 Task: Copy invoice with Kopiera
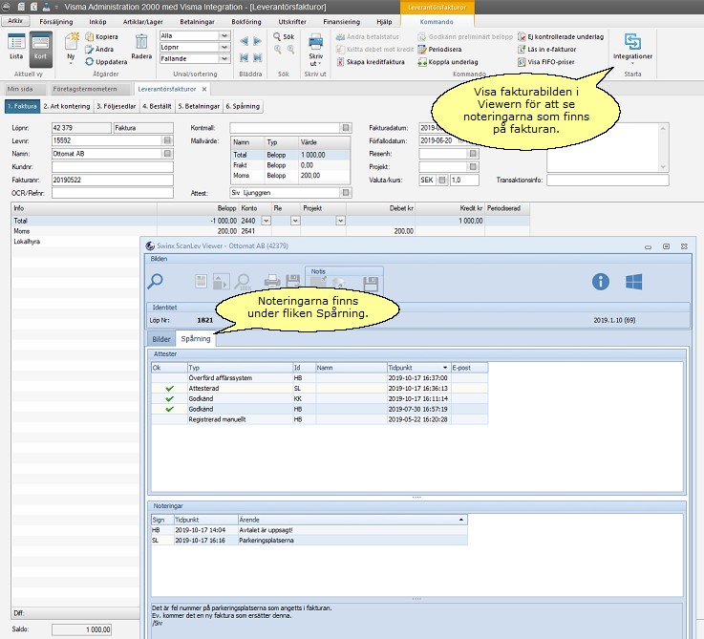101,37
